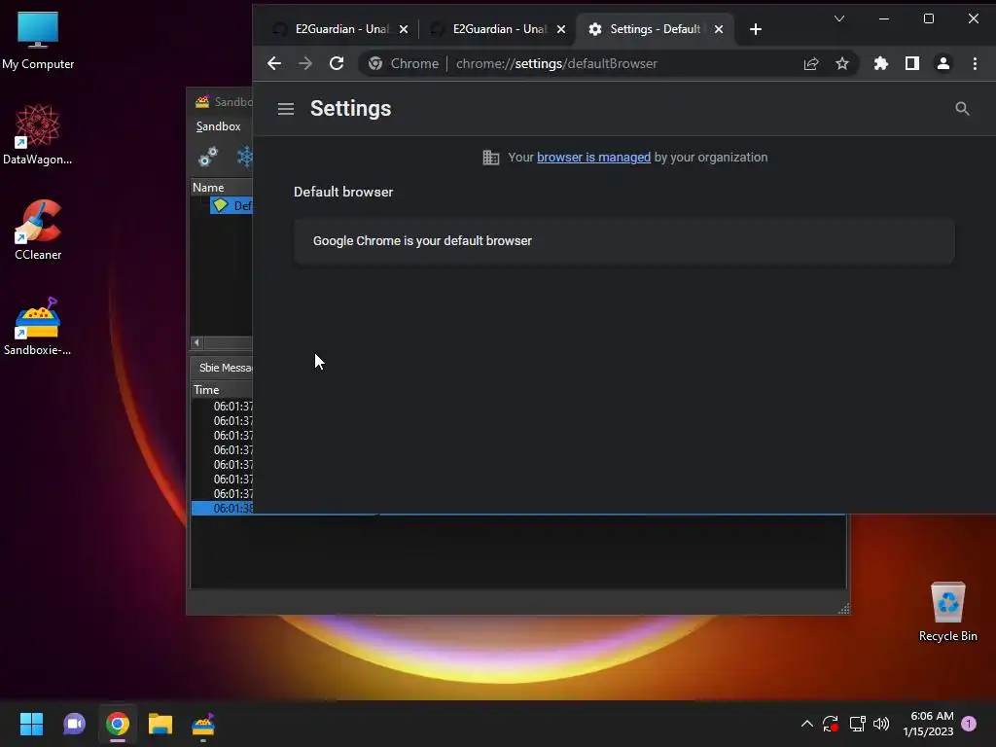The image size is (996, 747).
Task: Open DataWagon desktop shortcut
Action: coord(38,134)
